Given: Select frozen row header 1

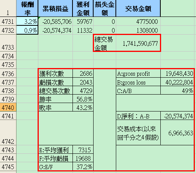Looking at the screenshot, I should [8, 8].
